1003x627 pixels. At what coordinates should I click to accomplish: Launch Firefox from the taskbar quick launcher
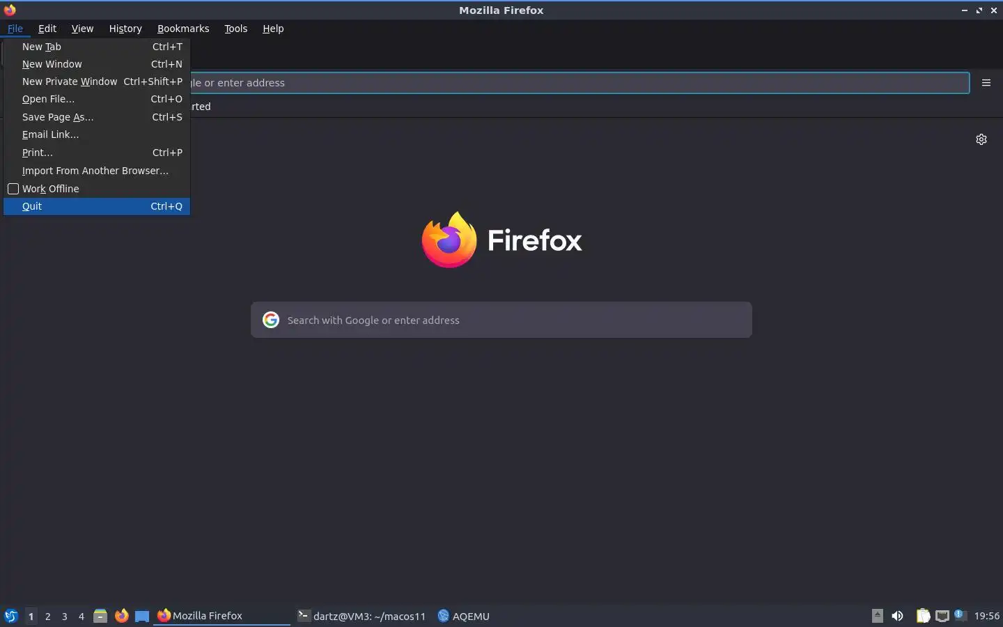pos(122,616)
